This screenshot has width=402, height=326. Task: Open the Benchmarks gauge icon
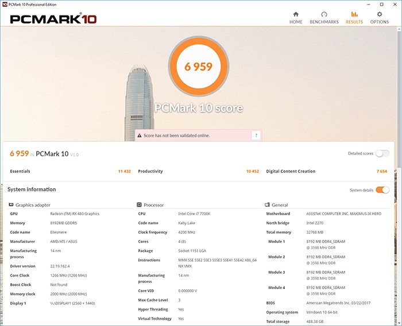point(324,14)
